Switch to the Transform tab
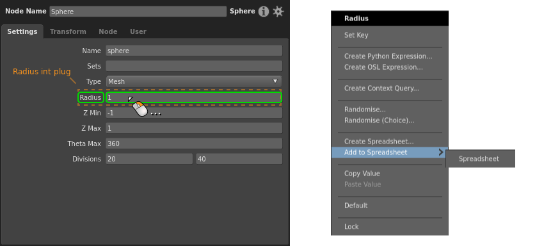 pos(68,31)
